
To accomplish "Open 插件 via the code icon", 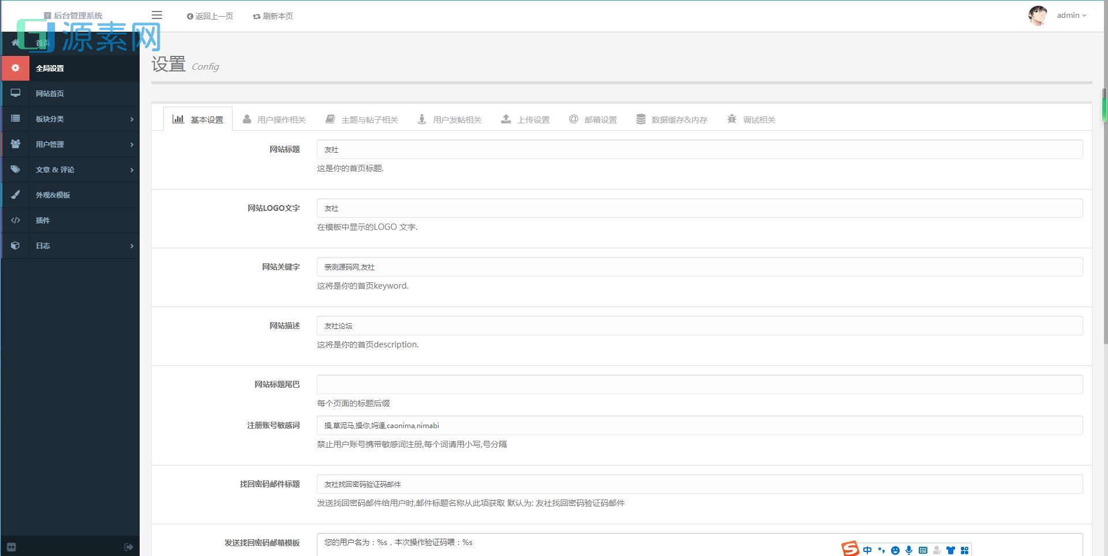I will 16,220.
